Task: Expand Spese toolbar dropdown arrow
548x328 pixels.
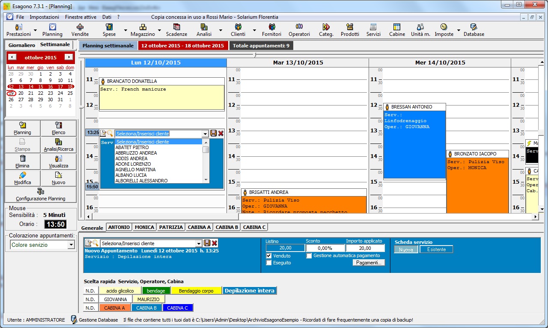Action: (x=125, y=30)
